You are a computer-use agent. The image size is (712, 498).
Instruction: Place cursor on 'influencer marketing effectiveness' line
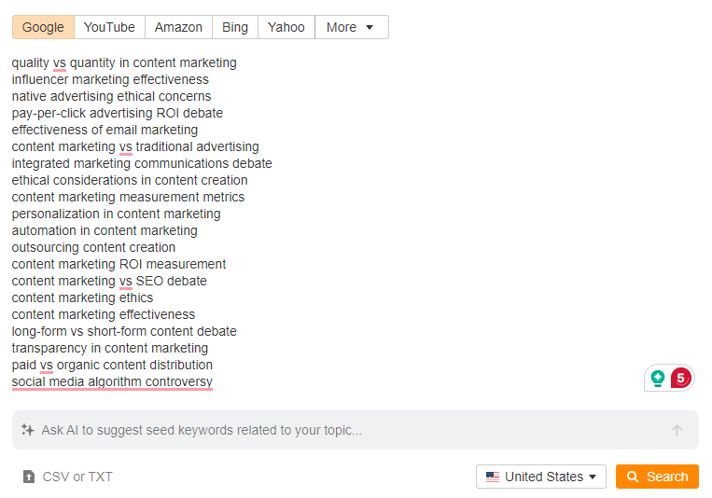[110, 79]
